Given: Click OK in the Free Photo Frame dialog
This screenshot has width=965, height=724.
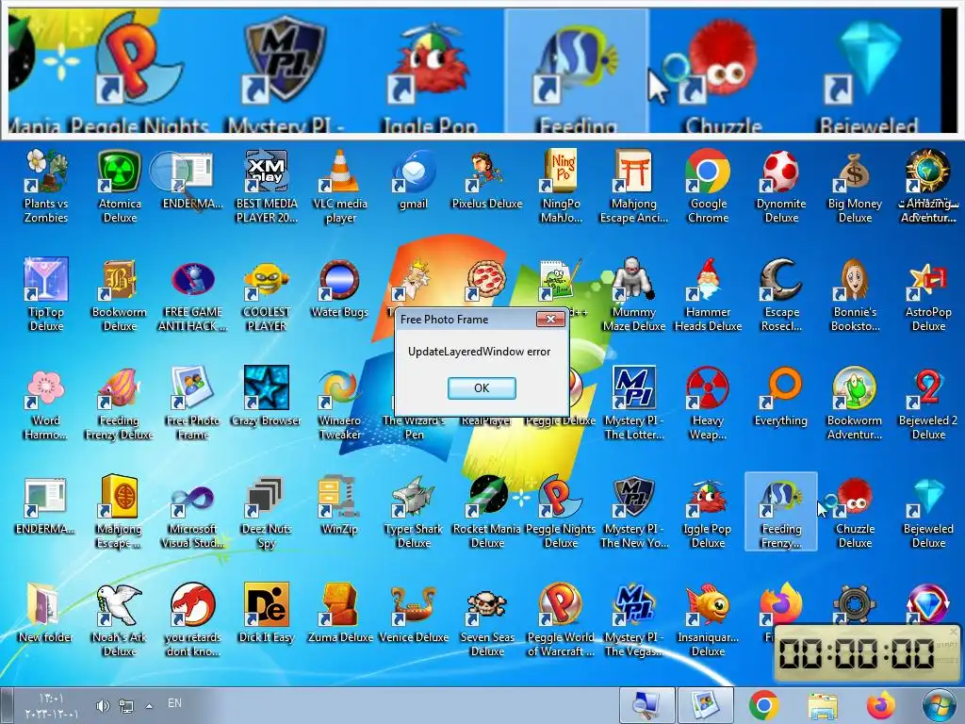Looking at the screenshot, I should [482, 387].
